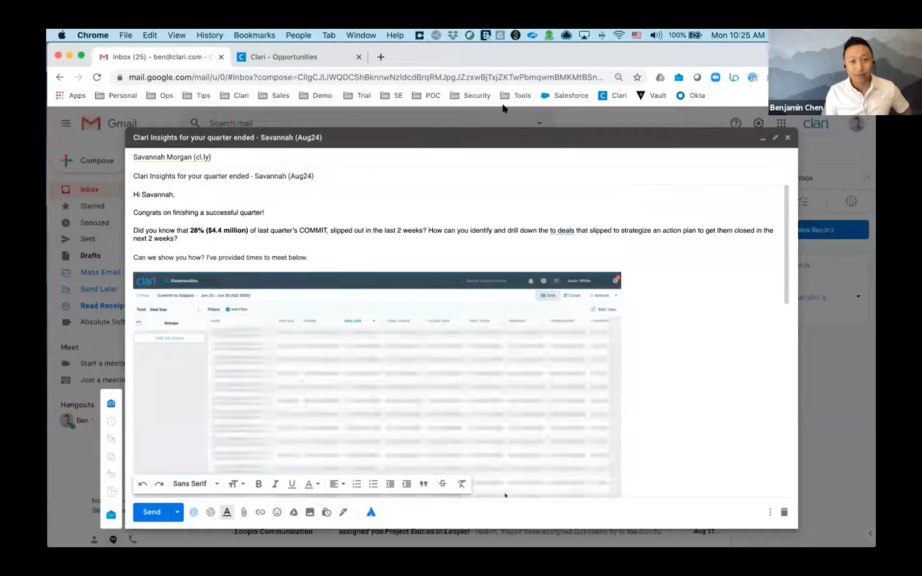Screen dimensions: 922x576
Task: Click the redo arrow in formatting toolbar
Action: click(159, 484)
